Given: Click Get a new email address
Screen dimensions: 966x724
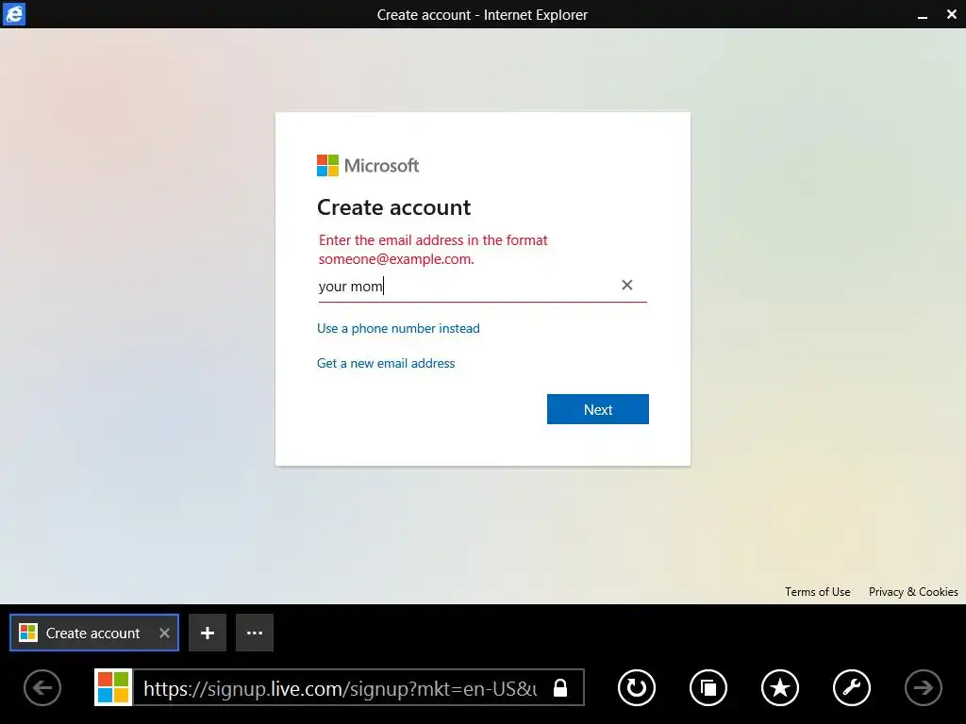Looking at the screenshot, I should (386, 363).
